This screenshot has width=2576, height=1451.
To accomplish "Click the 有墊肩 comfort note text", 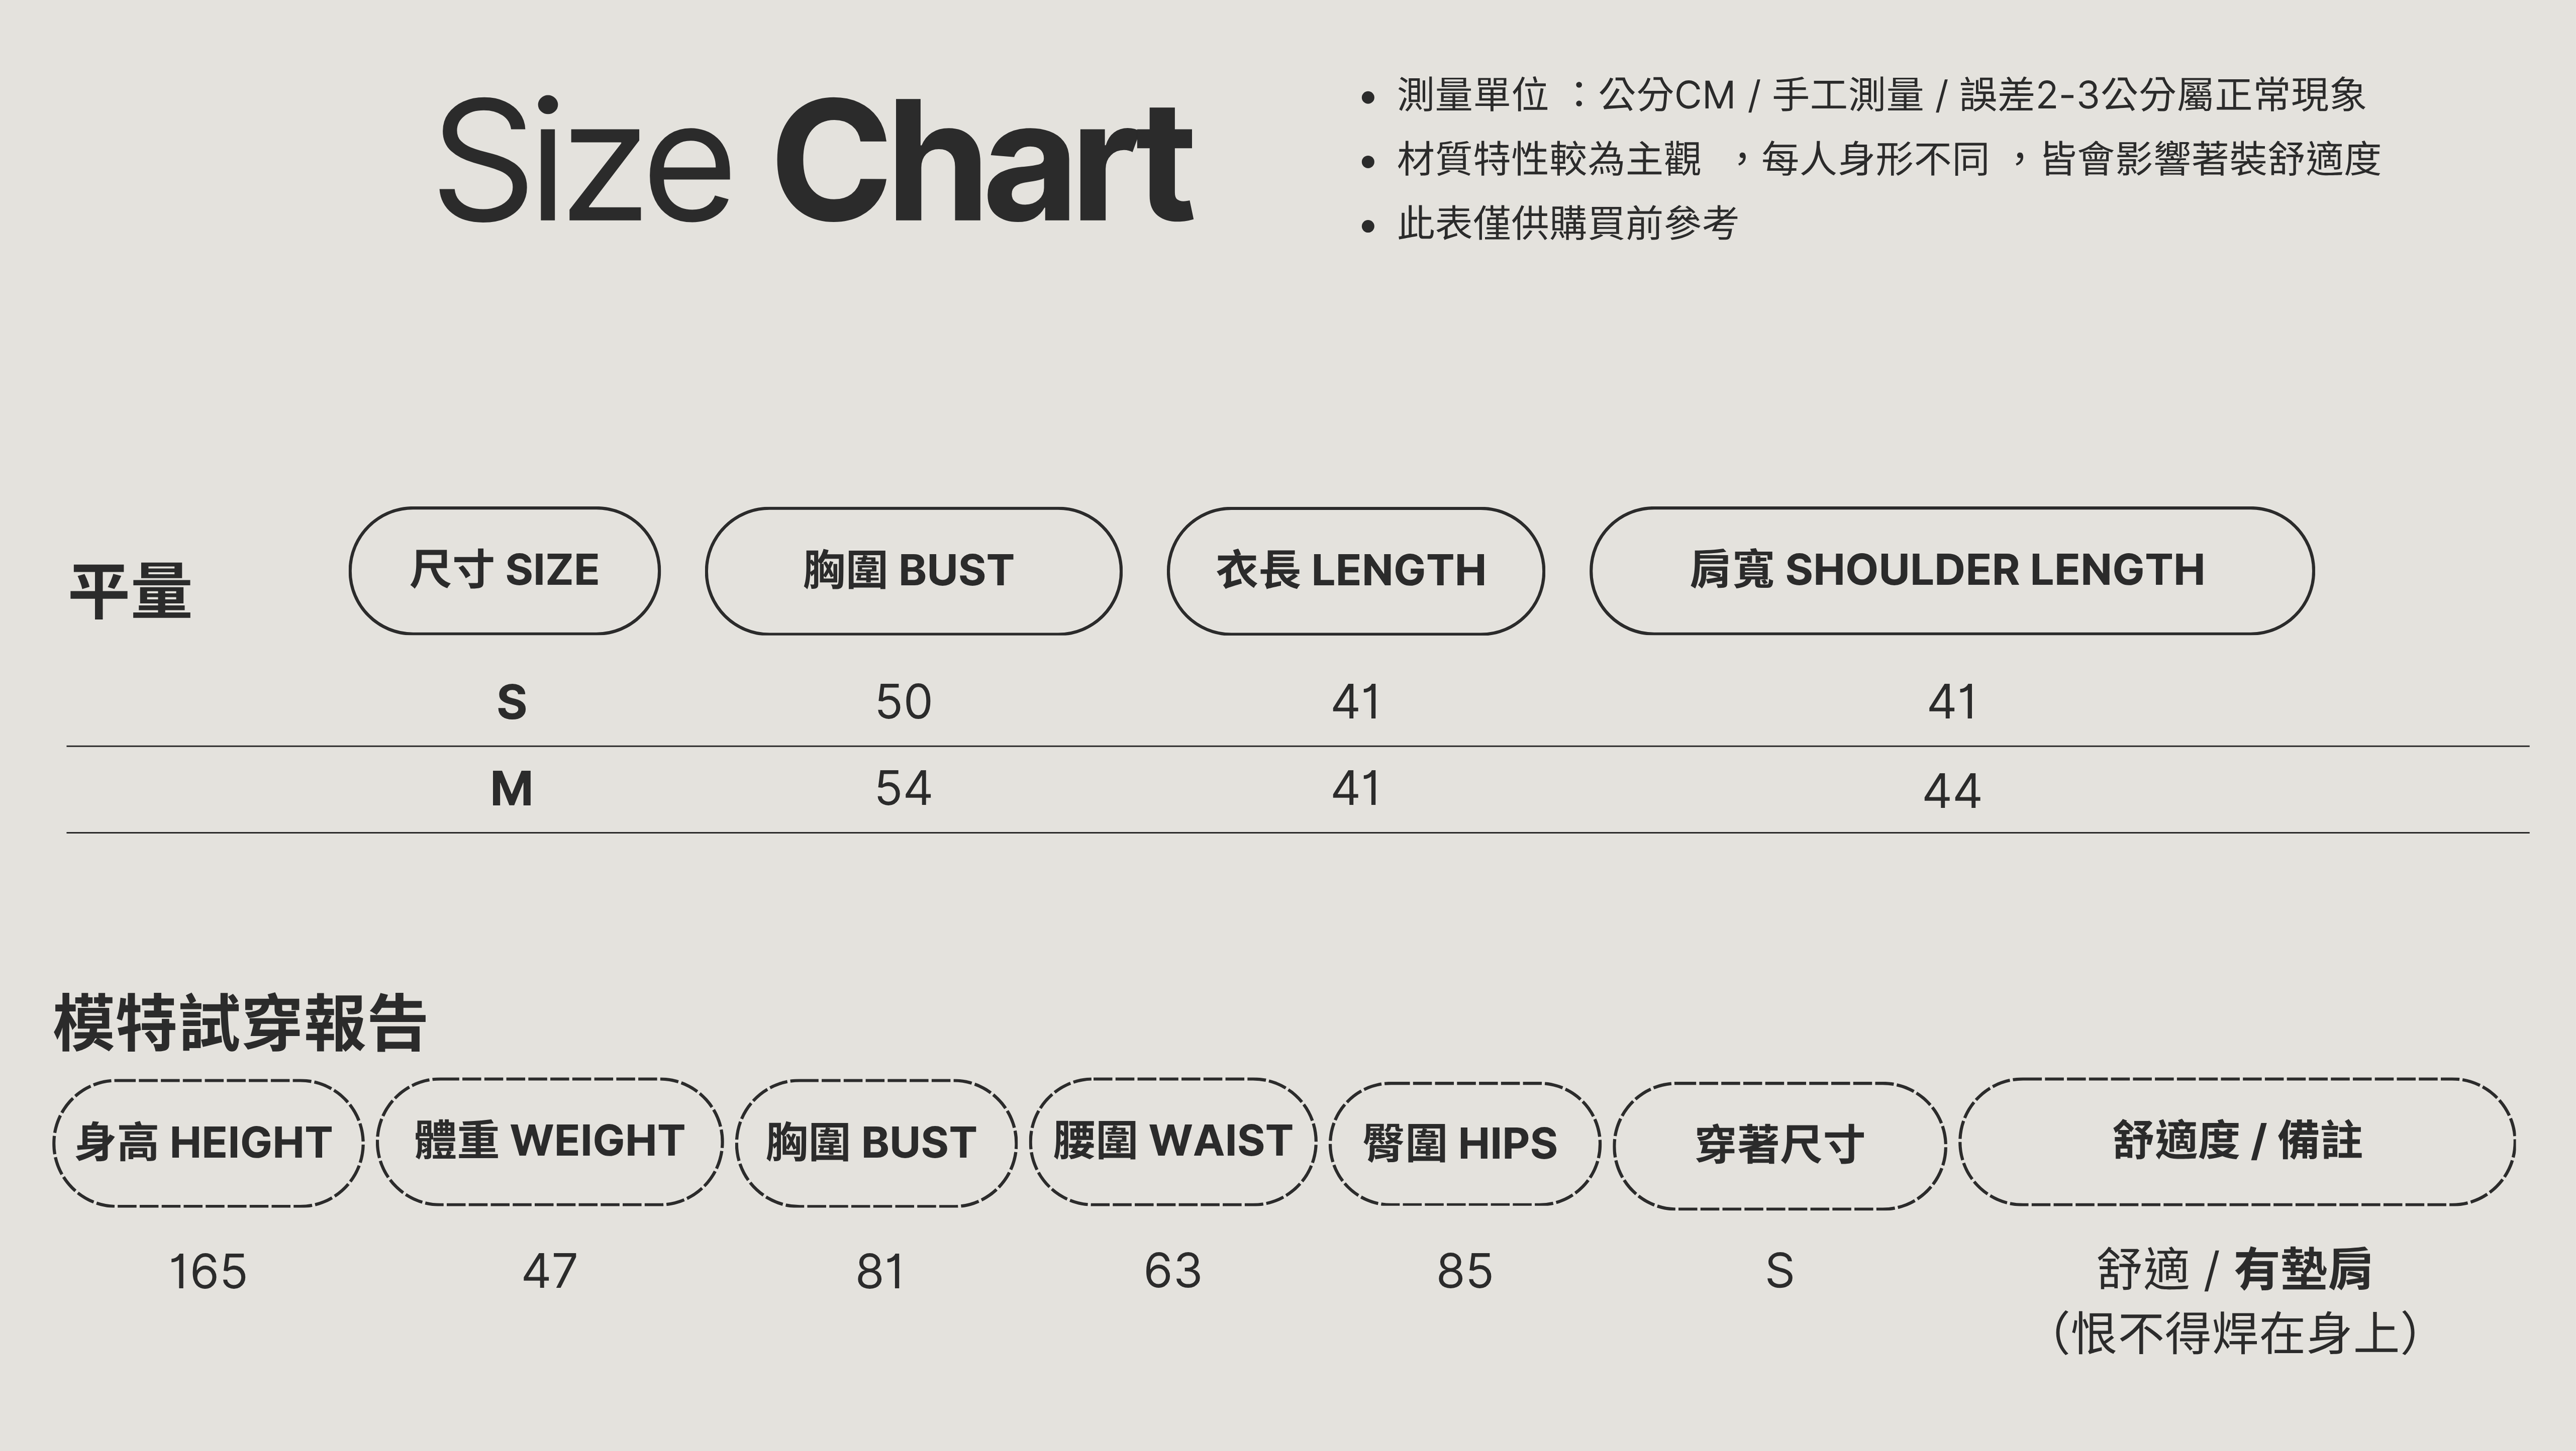I will [2303, 1270].
